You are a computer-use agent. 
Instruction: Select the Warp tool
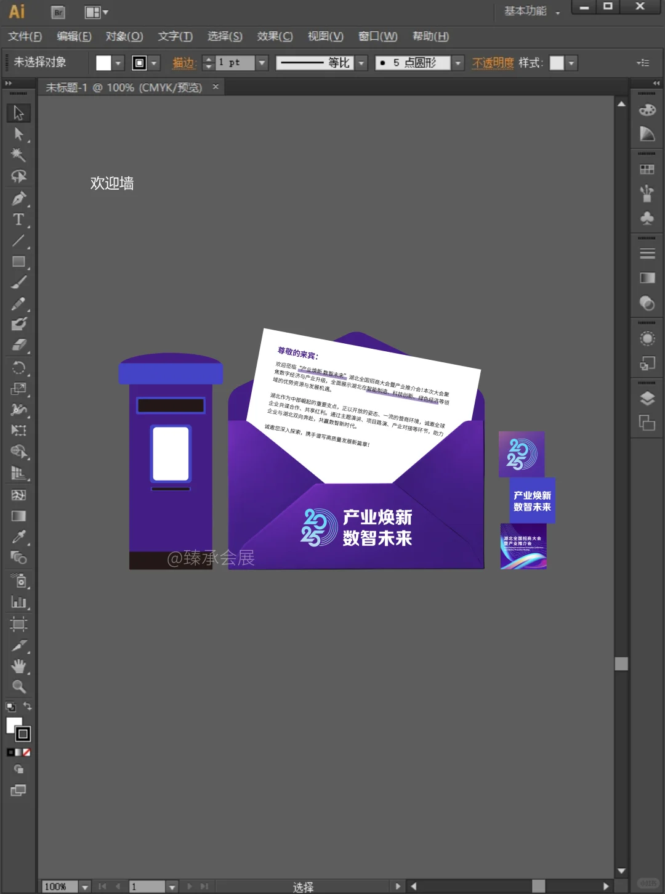click(18, 410)
